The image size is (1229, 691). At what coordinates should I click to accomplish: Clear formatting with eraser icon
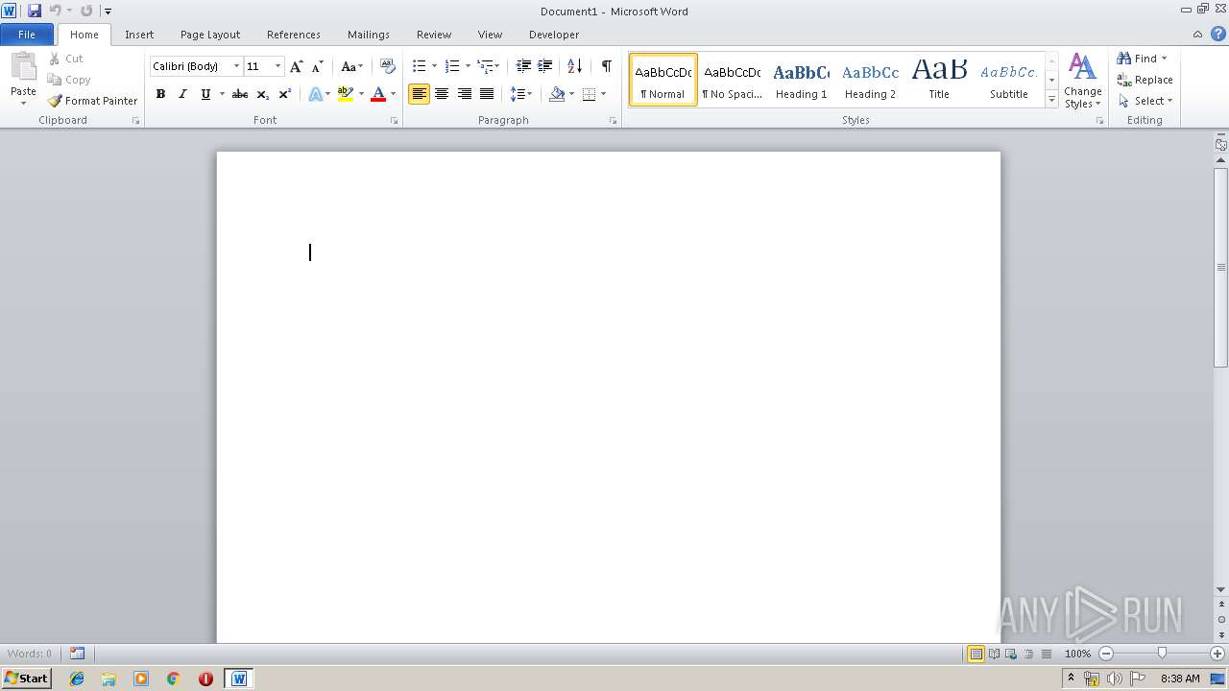pyautogui.click(x=388, y=66)
